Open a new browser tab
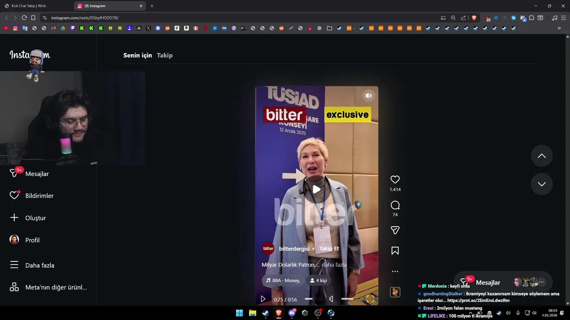The height and width of the screenshot is (320, 570). 152,6
